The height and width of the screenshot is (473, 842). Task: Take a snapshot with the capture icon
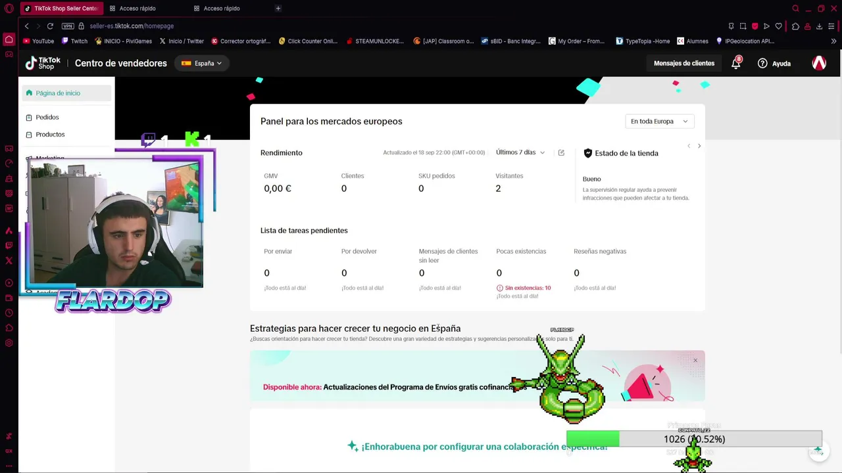(x=743, y=26)
